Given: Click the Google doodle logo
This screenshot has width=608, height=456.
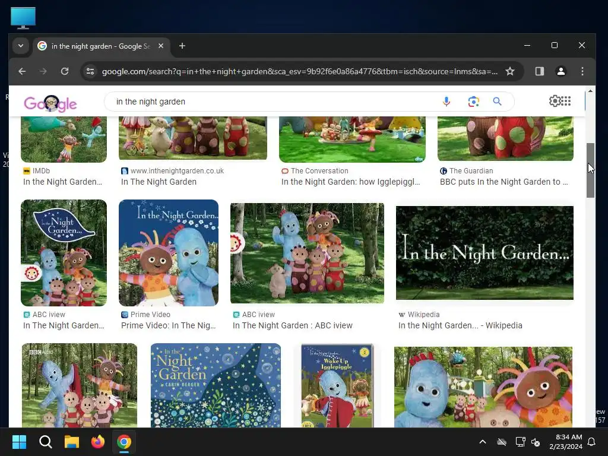Looking at the screenshot, I should [x=50, y=103].
